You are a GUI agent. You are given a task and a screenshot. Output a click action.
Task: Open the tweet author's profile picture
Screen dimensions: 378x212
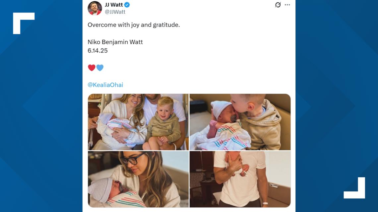point(94,8)
